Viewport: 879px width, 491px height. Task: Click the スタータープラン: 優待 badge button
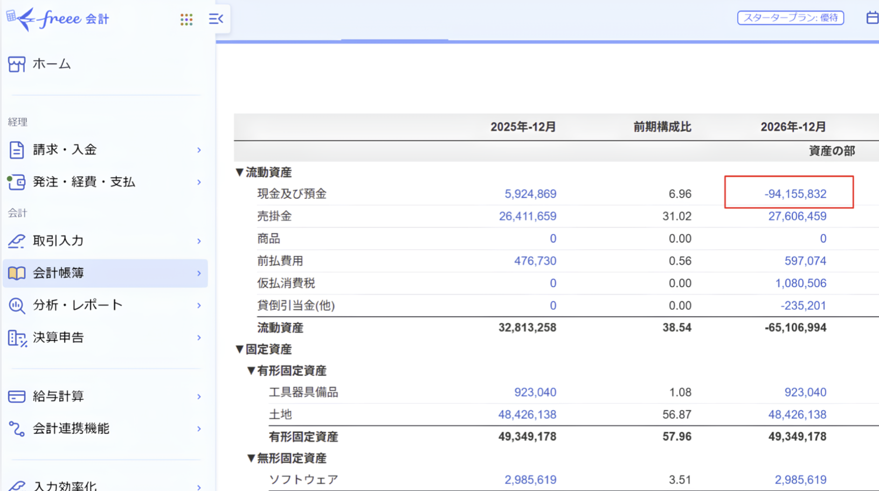point(791,18)
